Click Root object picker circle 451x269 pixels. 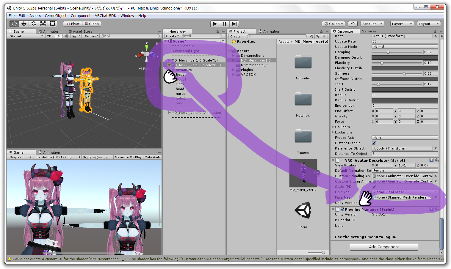pos(436,36)
